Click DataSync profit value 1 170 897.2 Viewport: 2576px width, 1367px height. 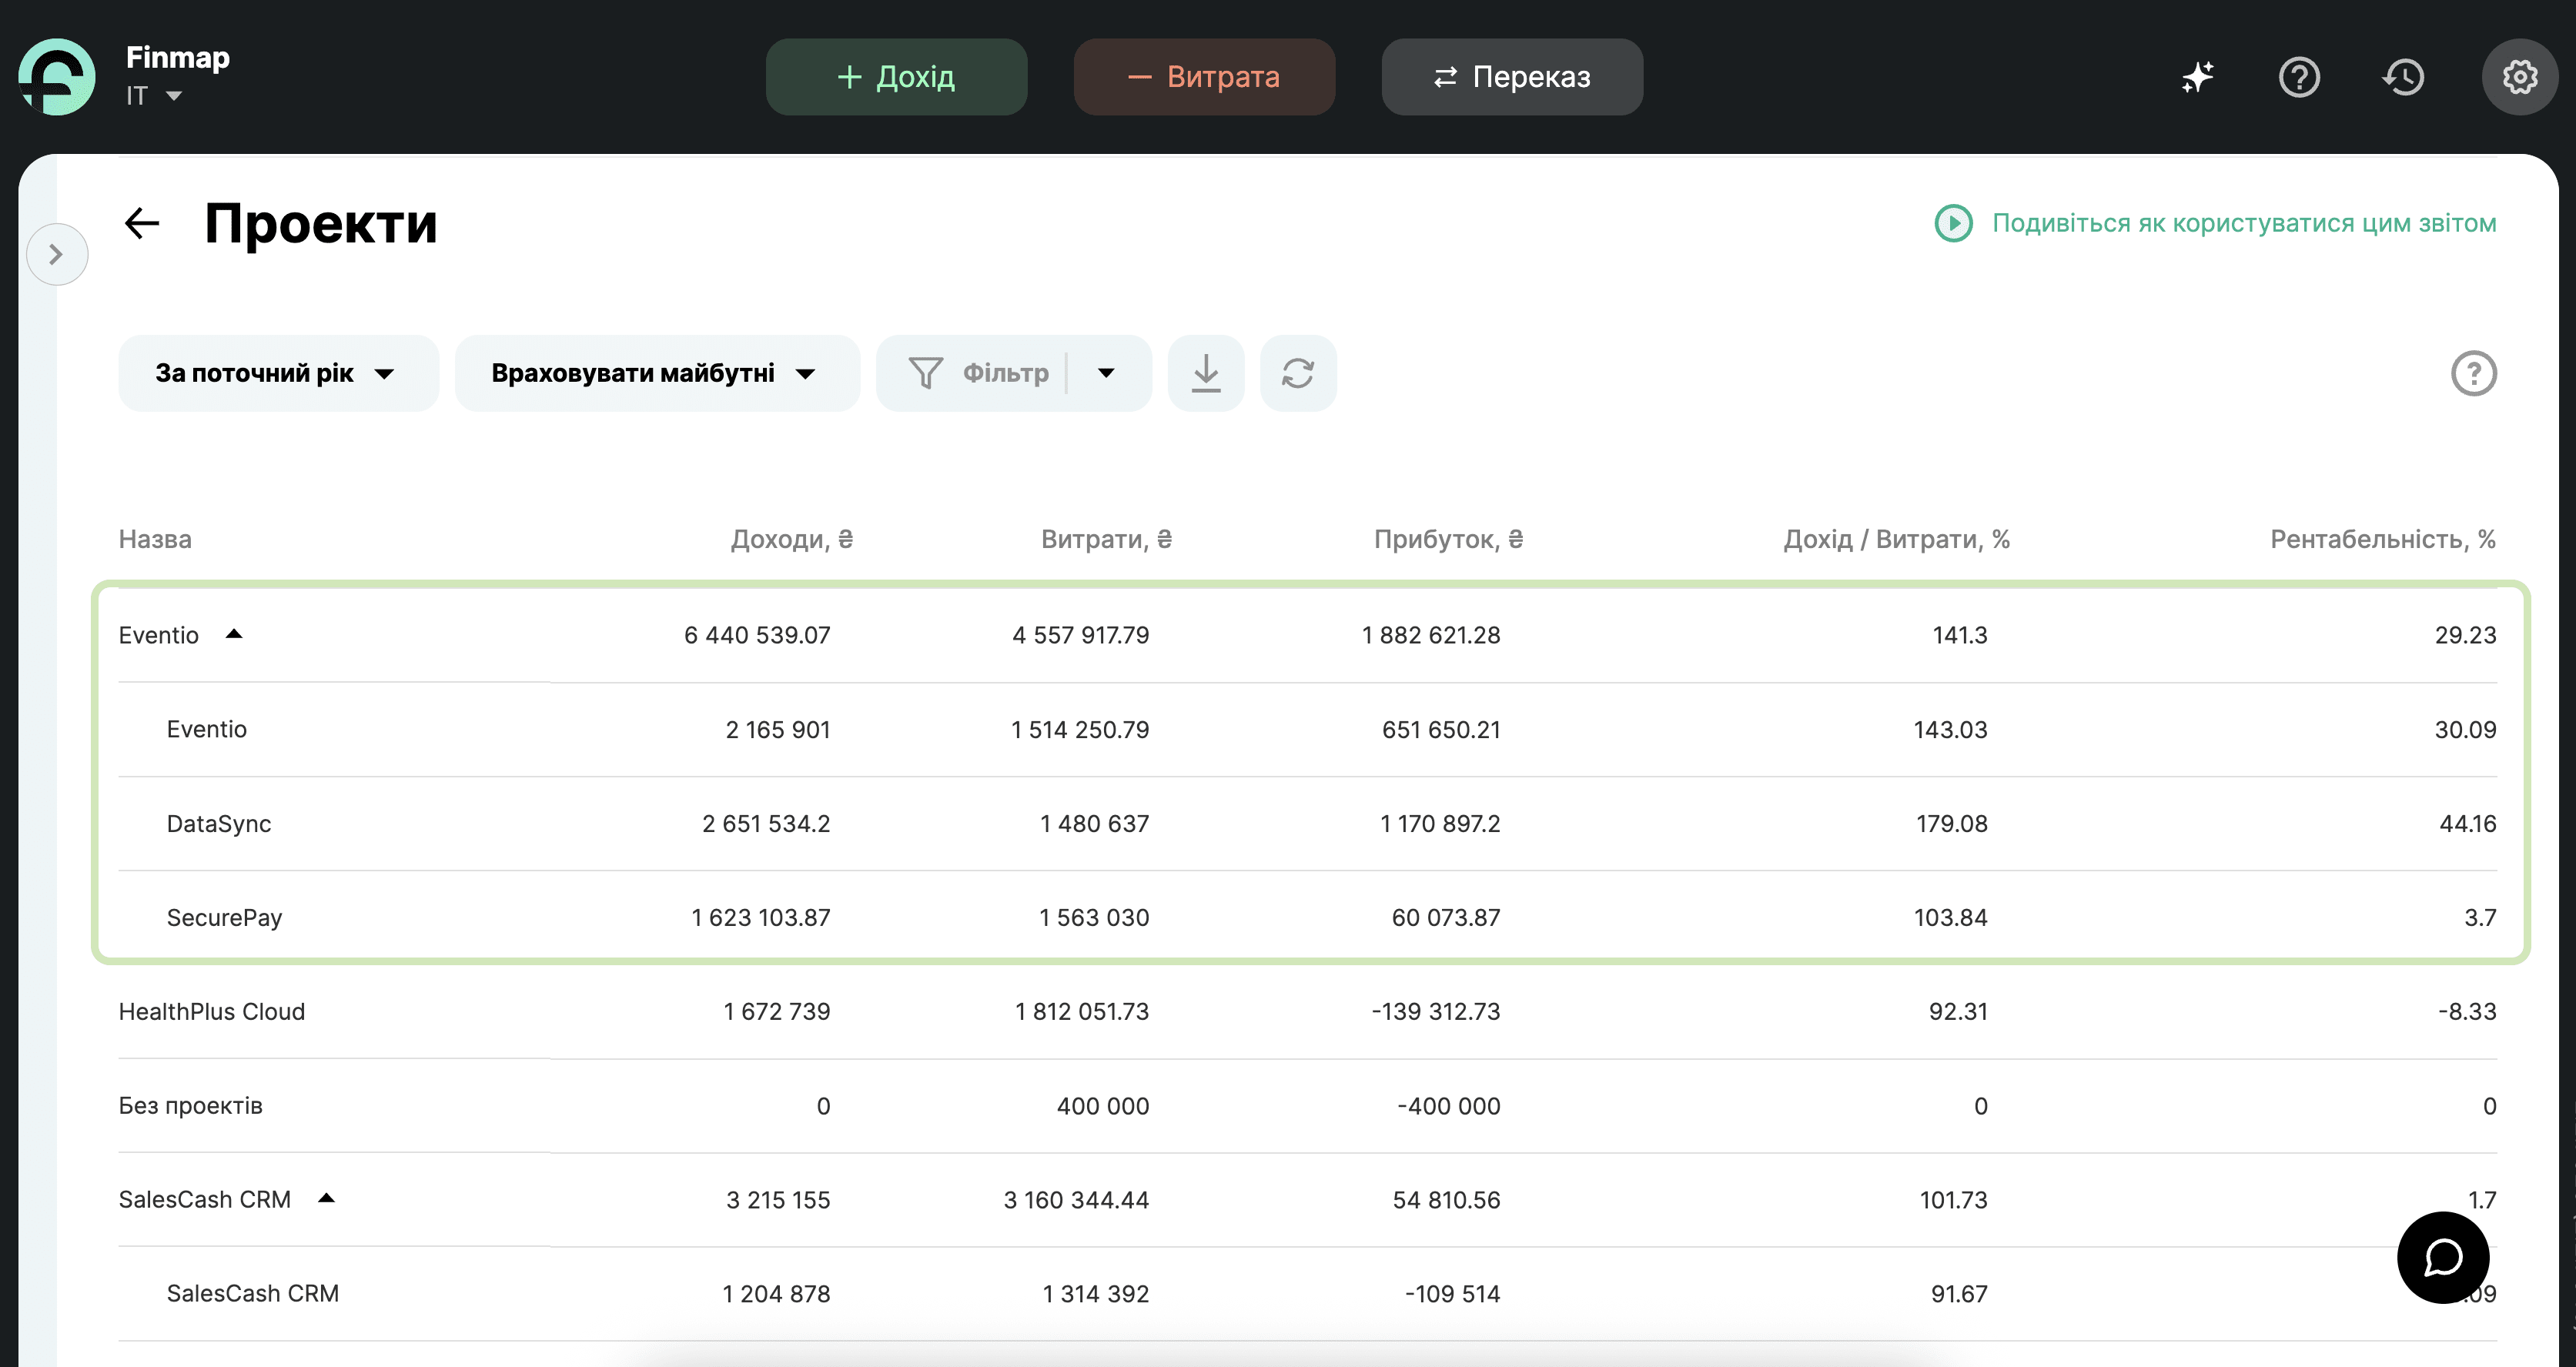click(1440, 823)
